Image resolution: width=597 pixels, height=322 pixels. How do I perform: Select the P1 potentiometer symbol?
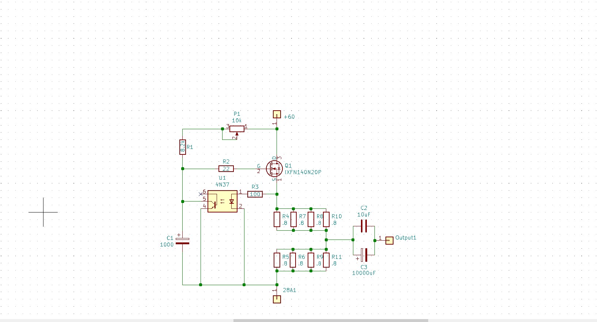[237, 129]
